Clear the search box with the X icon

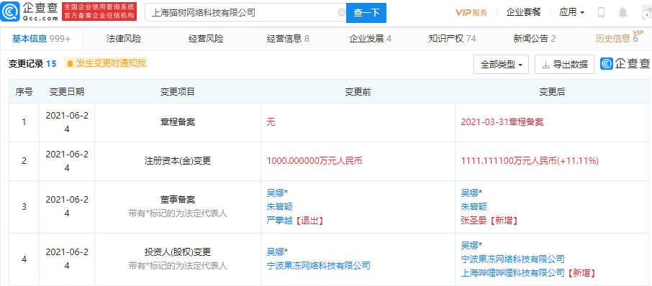click(x=341, y=12)
